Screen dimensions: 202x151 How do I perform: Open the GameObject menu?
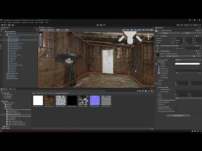(x=16, y=22)
